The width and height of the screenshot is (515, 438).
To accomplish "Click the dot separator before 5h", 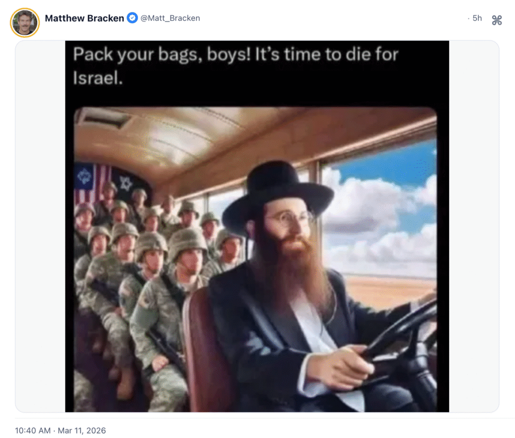I will point(468,19).
